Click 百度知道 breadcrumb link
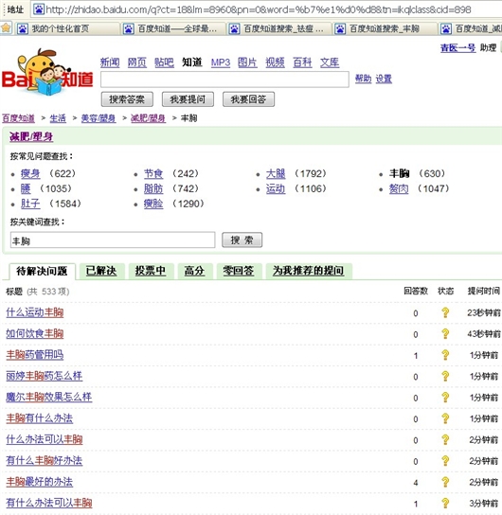Screen dimensions: 502x515 pos(18,118)
